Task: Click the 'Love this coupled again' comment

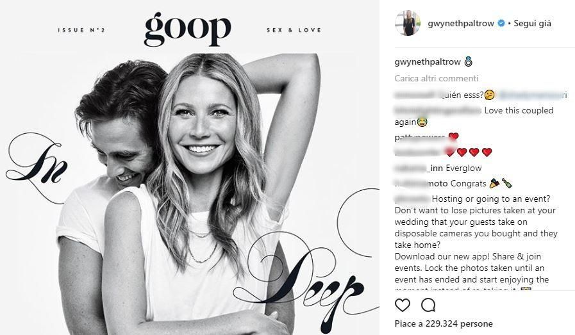Action: [474, 116]
